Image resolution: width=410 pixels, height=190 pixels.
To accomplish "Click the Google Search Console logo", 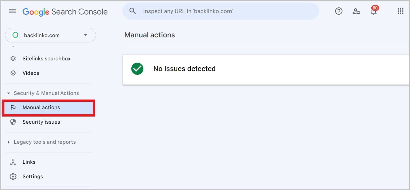I will click(65, 11).
